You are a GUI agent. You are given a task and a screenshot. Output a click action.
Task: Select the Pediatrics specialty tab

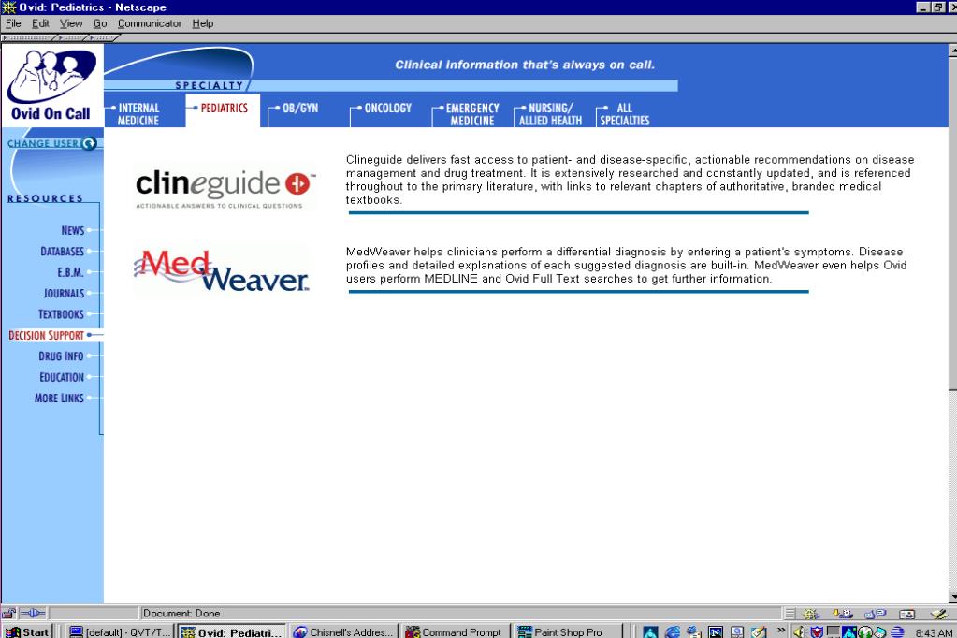pyautogui.click(x=224, y=109)
